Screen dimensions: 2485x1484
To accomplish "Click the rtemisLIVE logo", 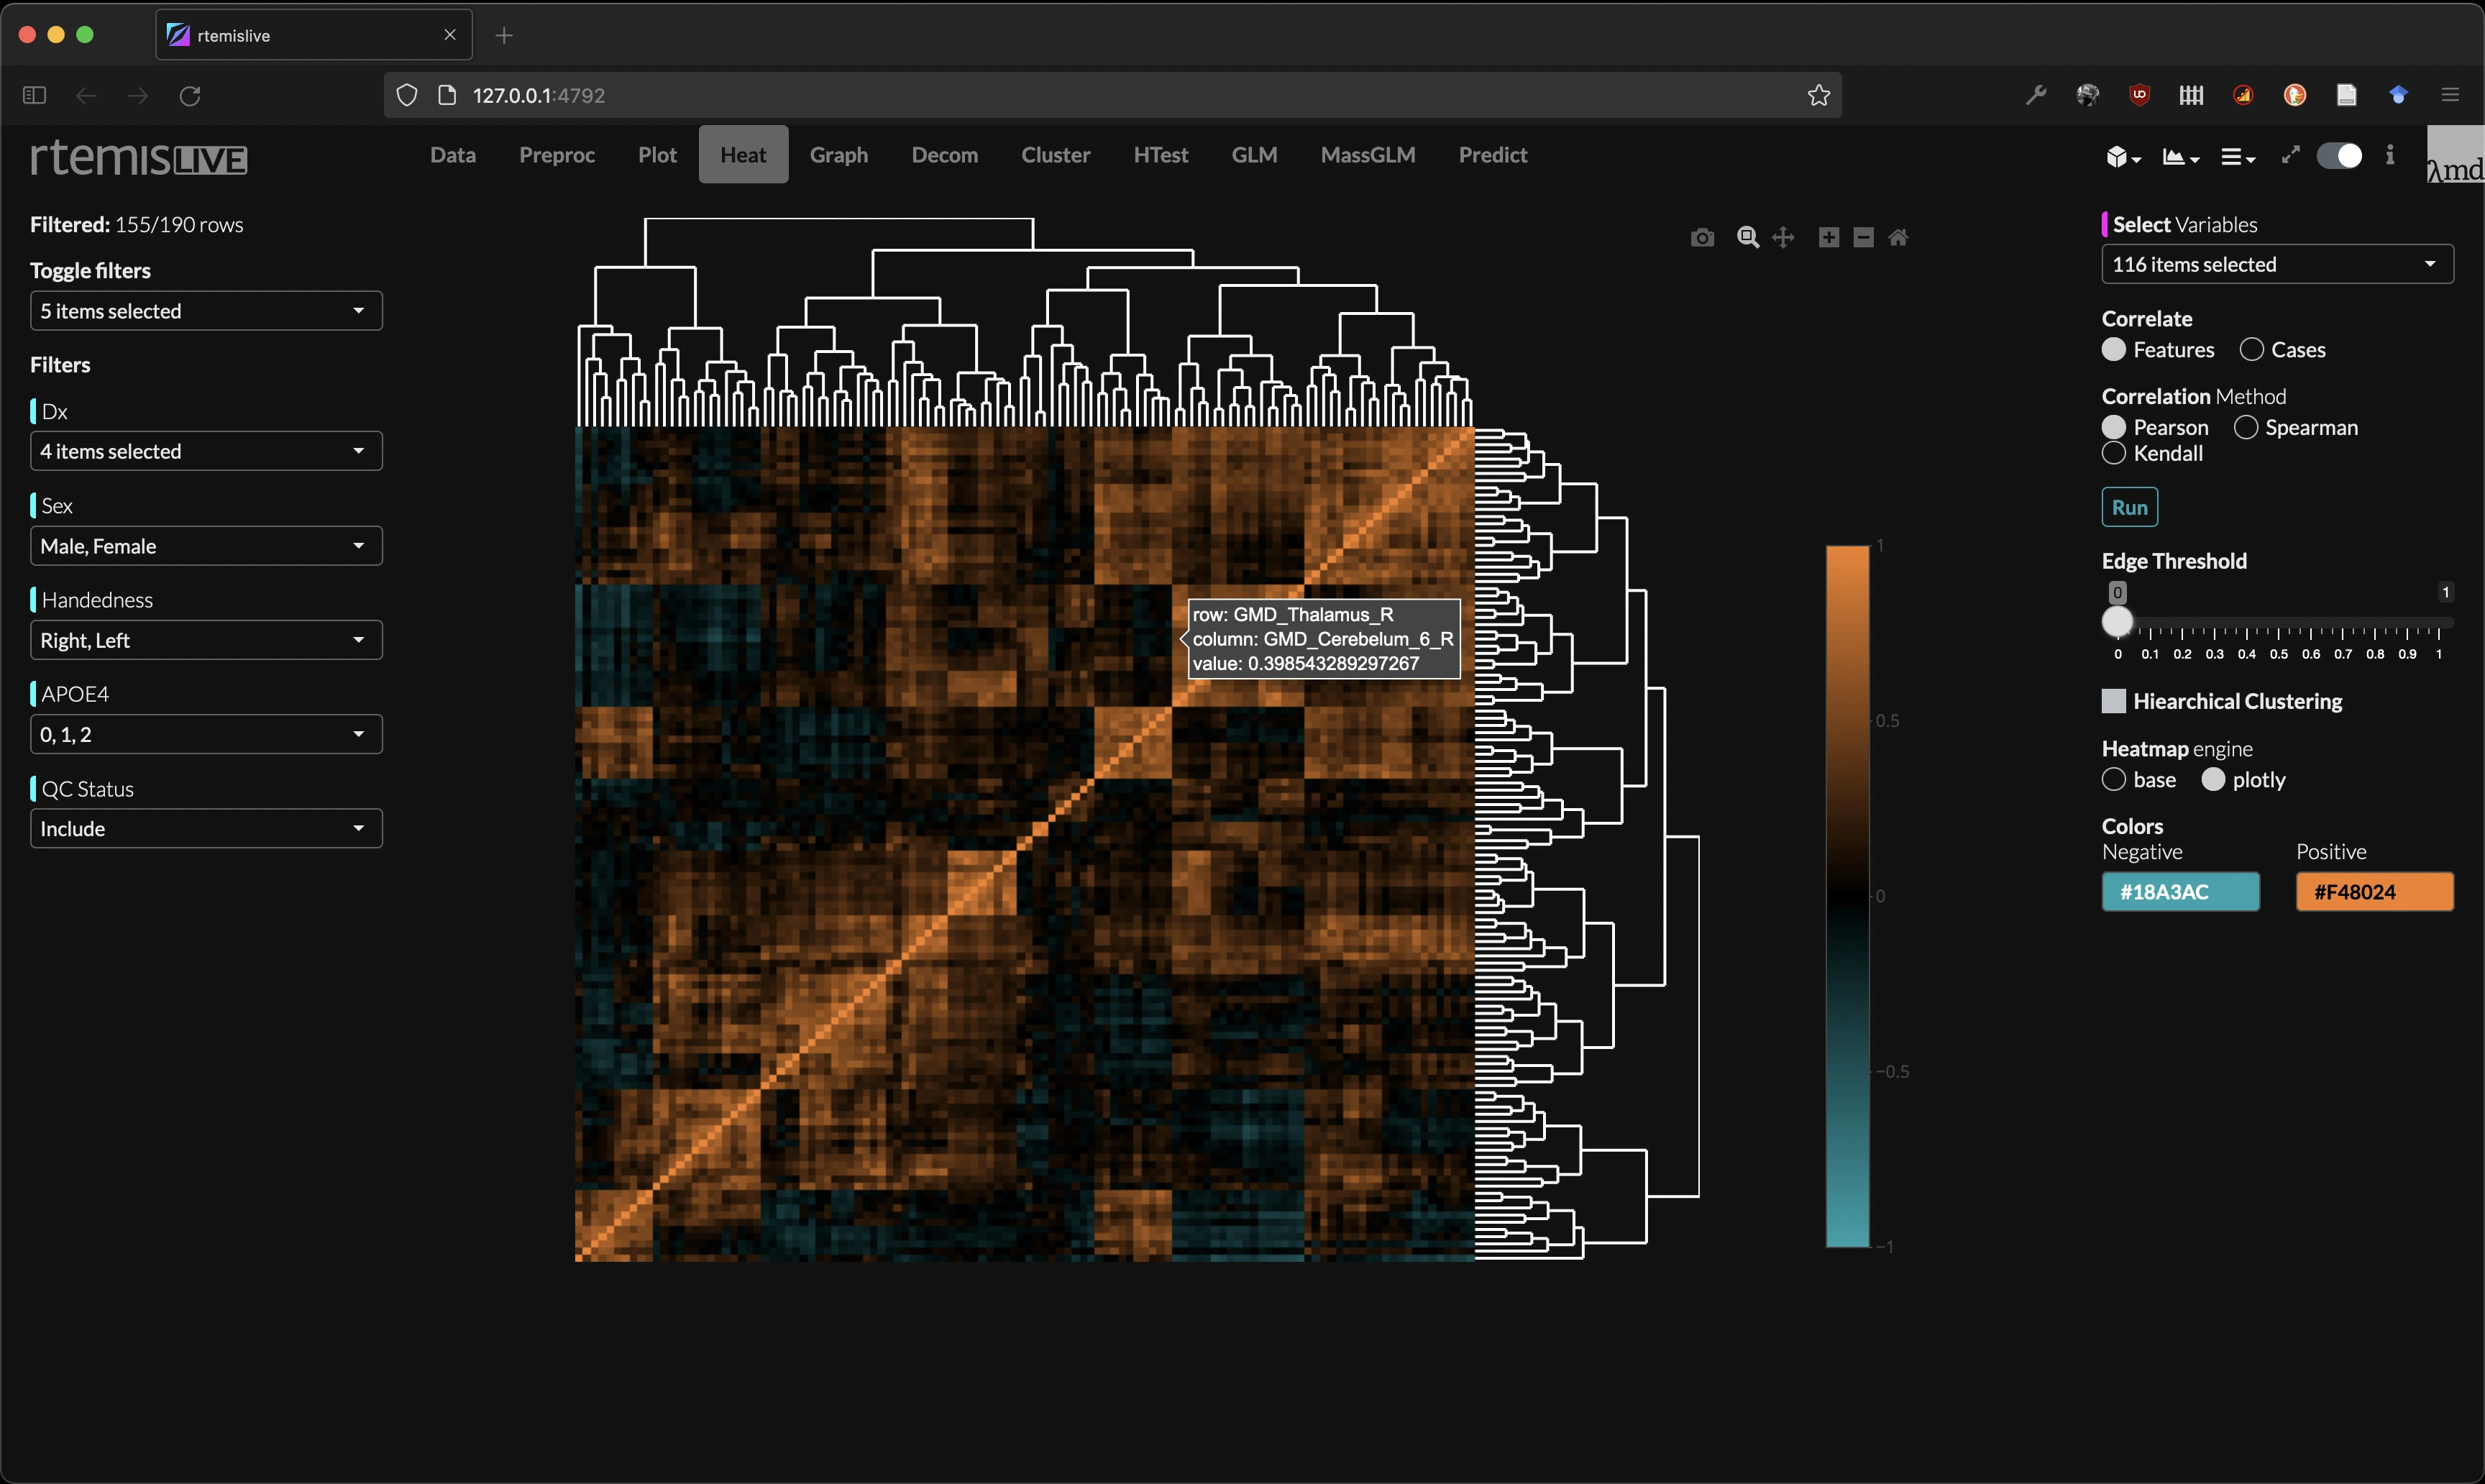I will coord(138,158).
